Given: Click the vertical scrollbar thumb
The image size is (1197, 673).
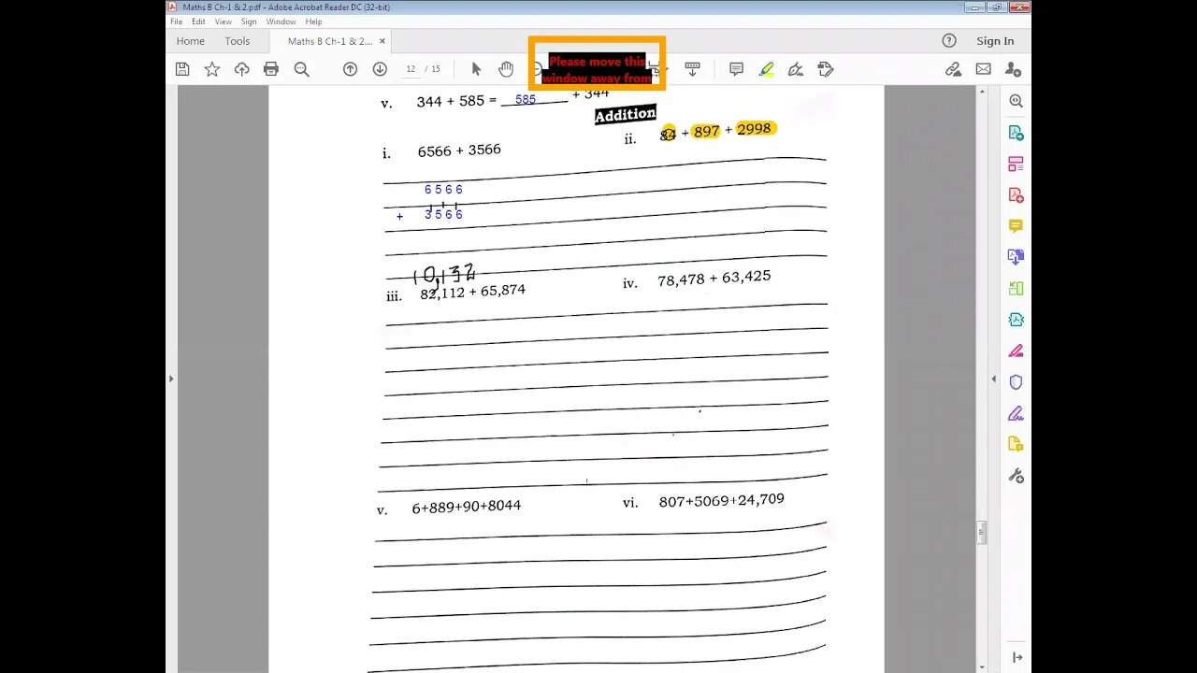Looking at the screenshot, I should [982, 533].
